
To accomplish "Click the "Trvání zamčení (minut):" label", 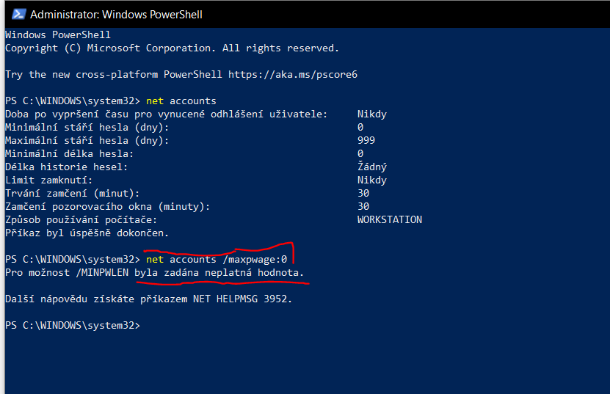I will tap(73, 193).
